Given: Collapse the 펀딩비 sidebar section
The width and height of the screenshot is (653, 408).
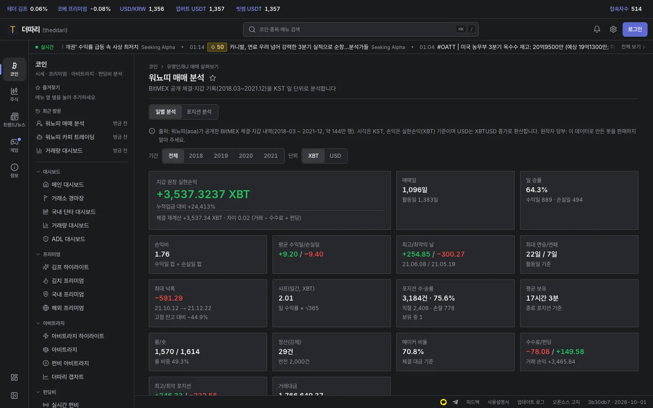Looking at the screenshot, I should (46, 392).
